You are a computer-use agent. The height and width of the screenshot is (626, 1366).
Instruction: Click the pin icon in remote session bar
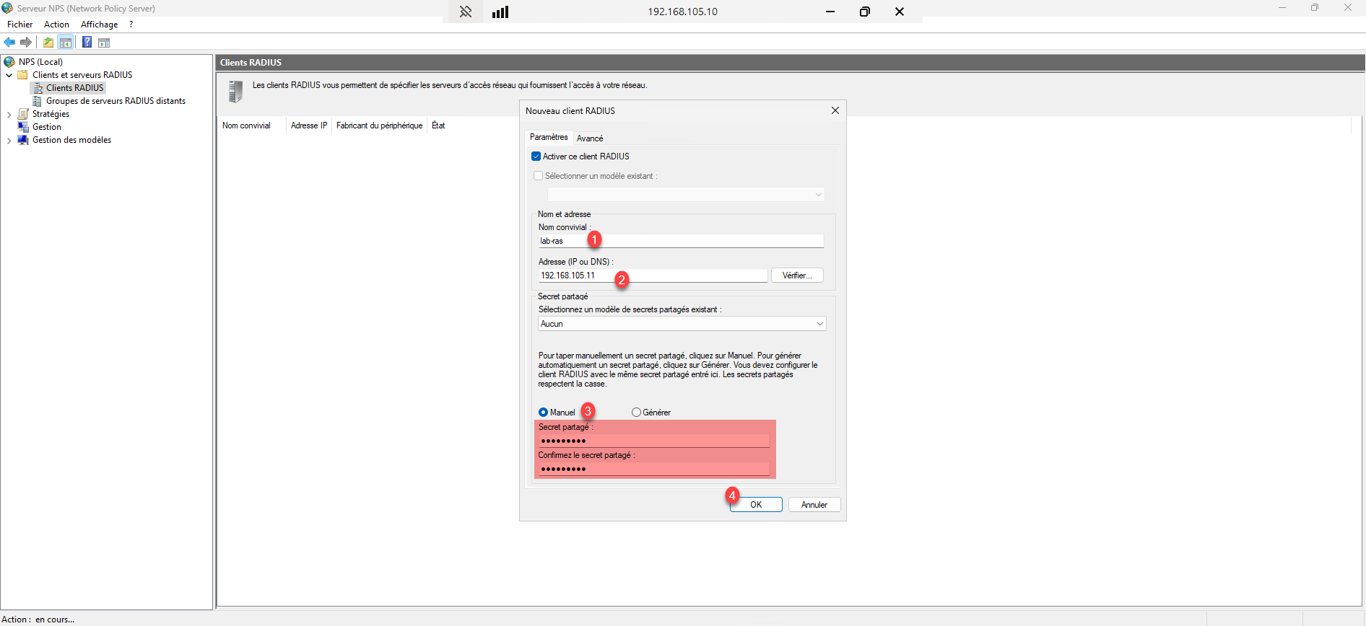(x=466, y=12)
